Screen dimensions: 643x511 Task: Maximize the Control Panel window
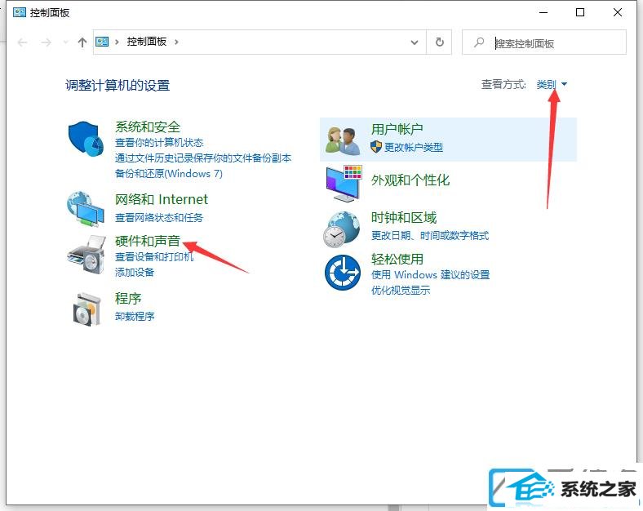click(580, 12)
